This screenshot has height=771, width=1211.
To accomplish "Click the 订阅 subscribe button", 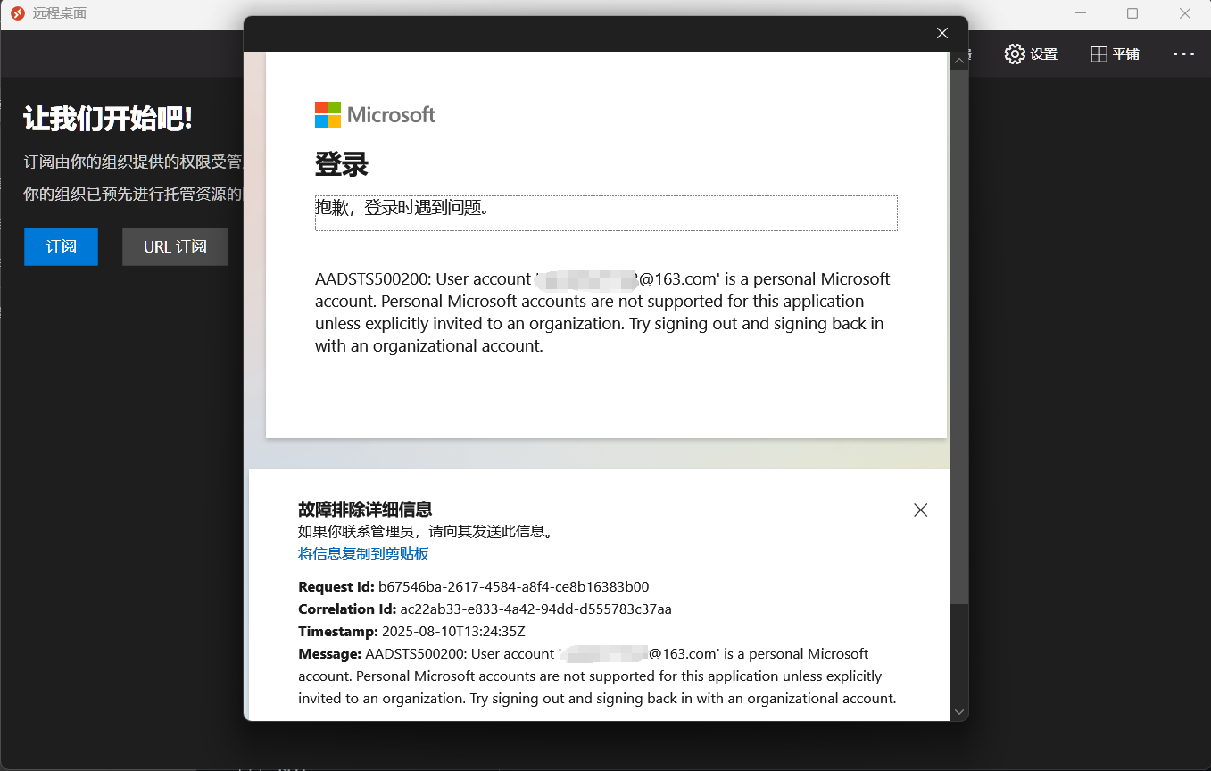I will coord(61,246).
